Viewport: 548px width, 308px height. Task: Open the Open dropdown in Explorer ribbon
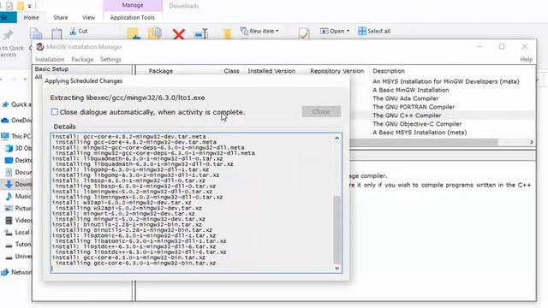pyautogui.click(x=335, y=31)
